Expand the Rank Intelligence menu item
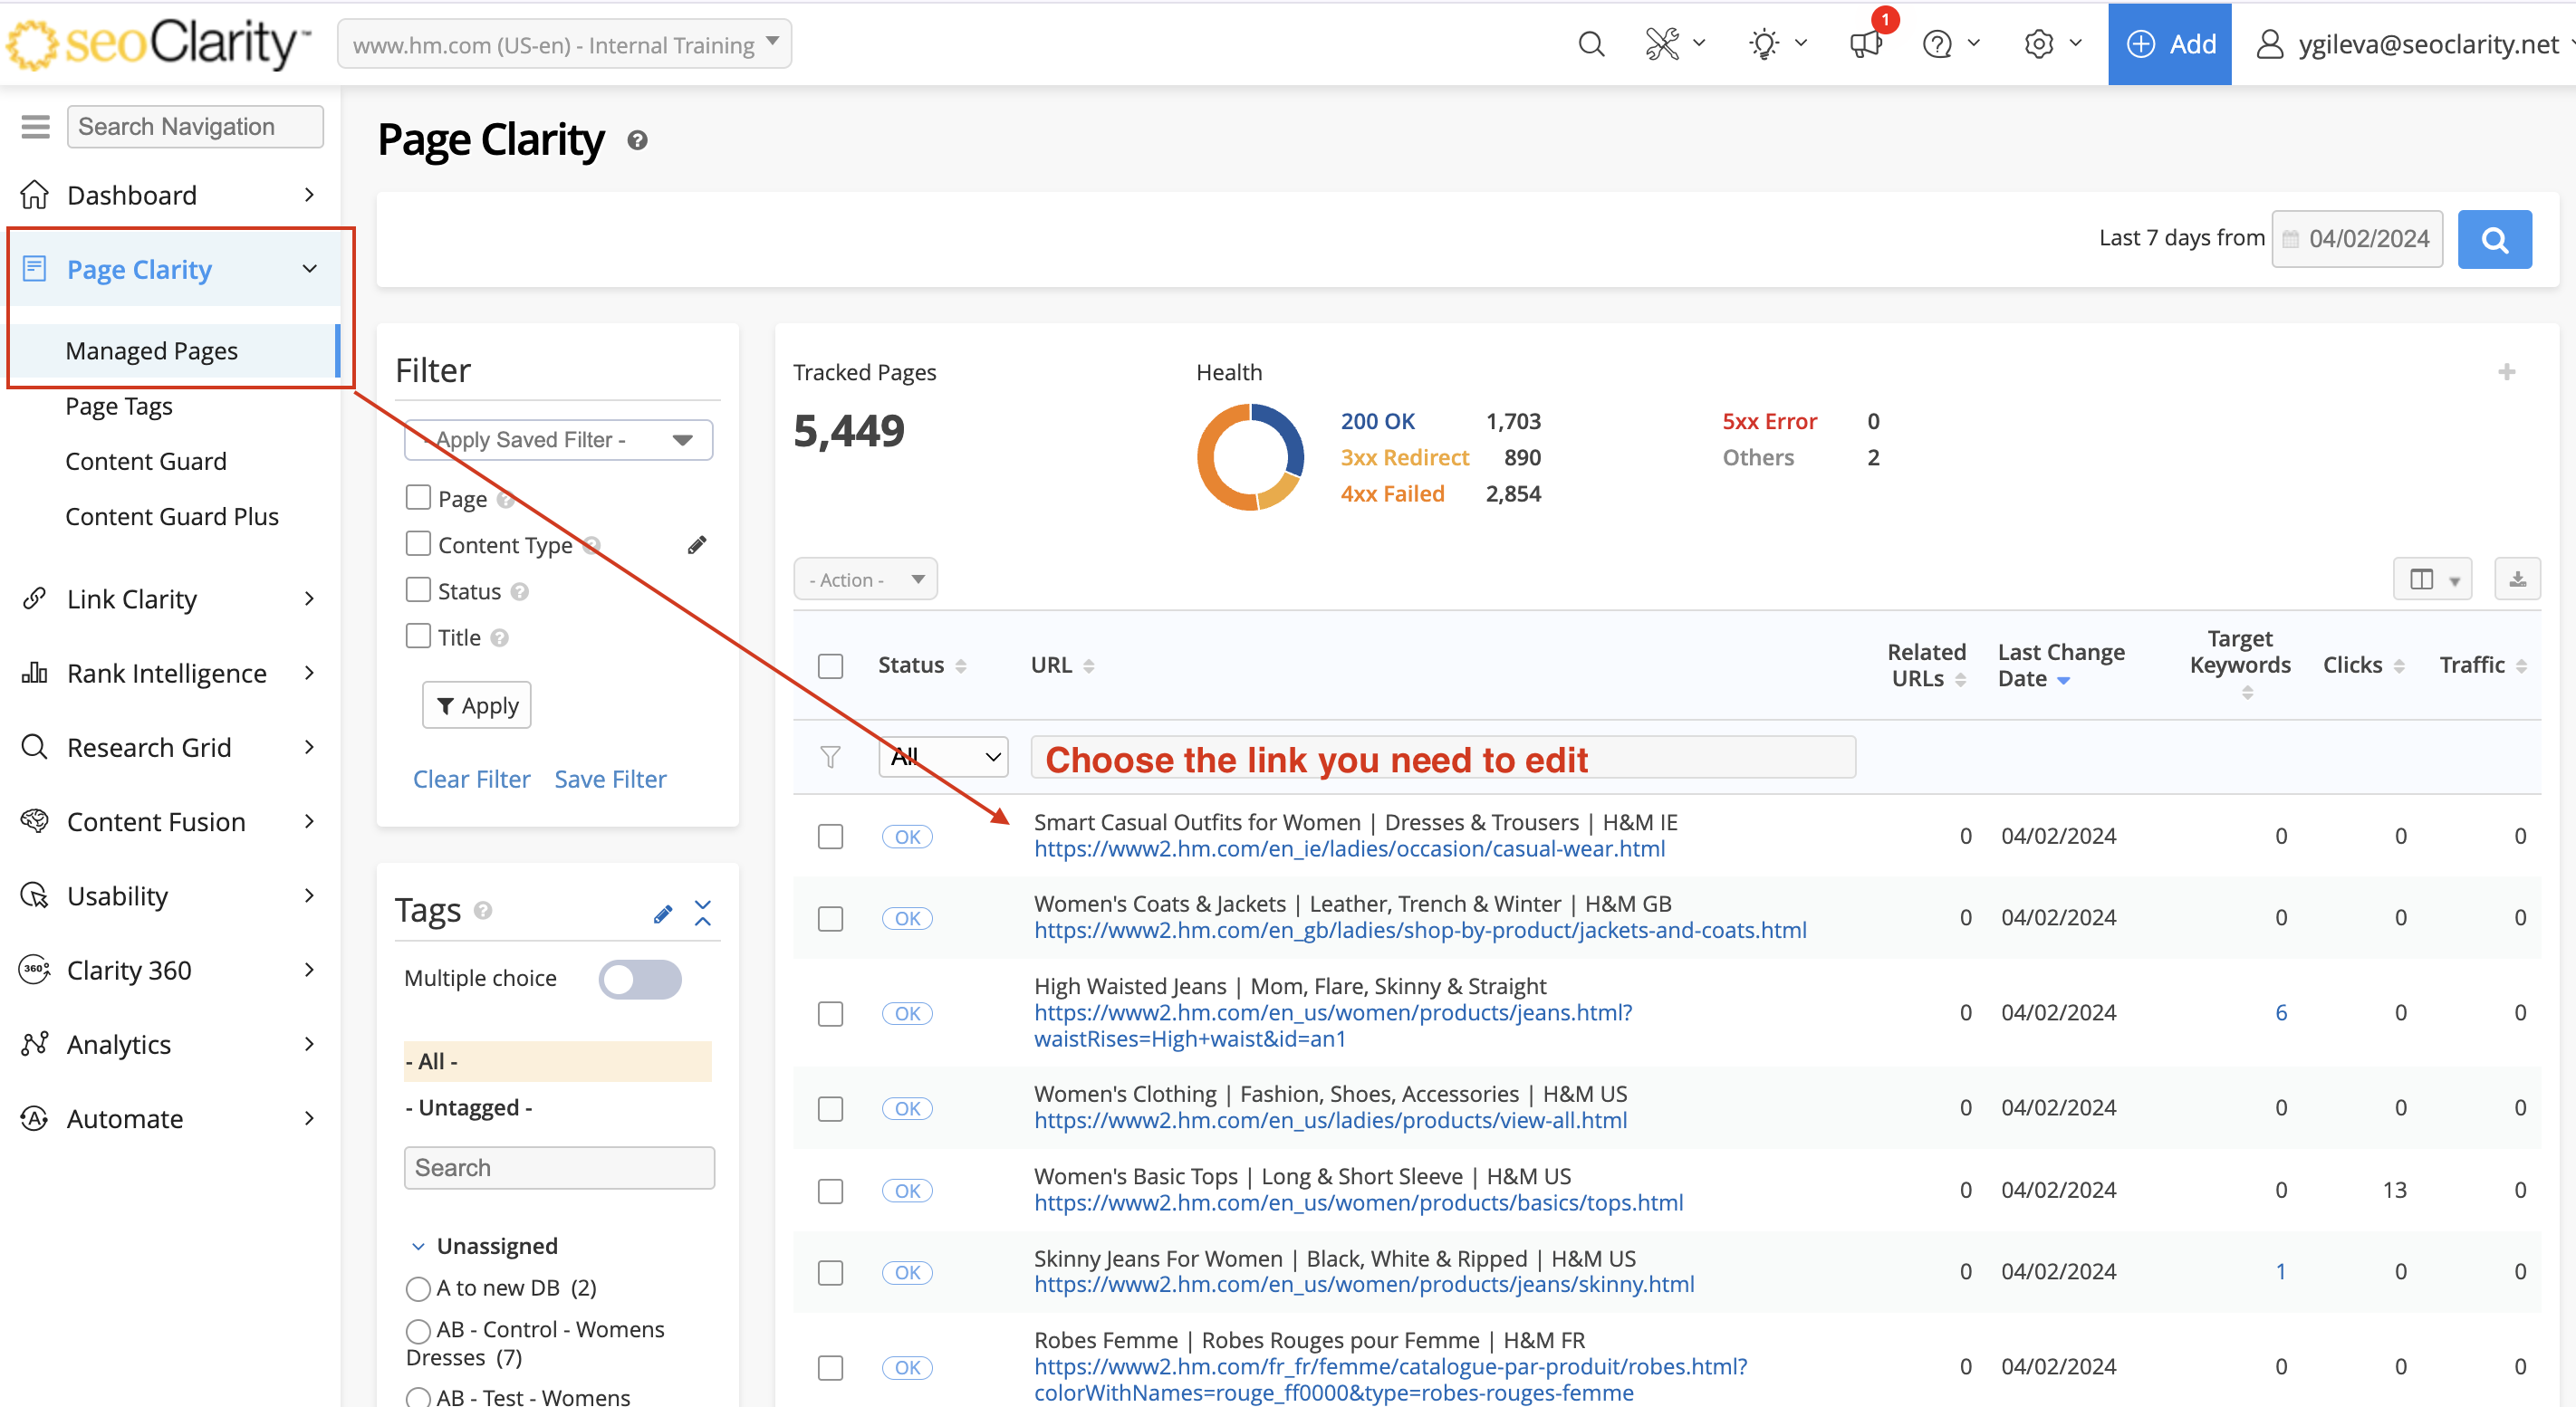Image resolution: width=2576 pixels, height=1407 pixels. point(167,674)
